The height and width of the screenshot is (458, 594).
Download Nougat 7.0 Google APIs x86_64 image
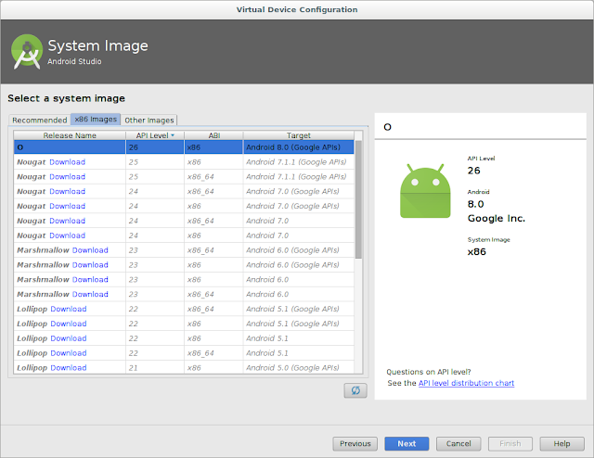tap(68, 192)
